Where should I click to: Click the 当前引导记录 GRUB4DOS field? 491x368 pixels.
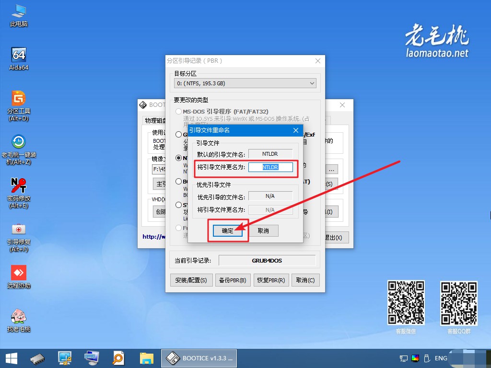pos(267,260)
